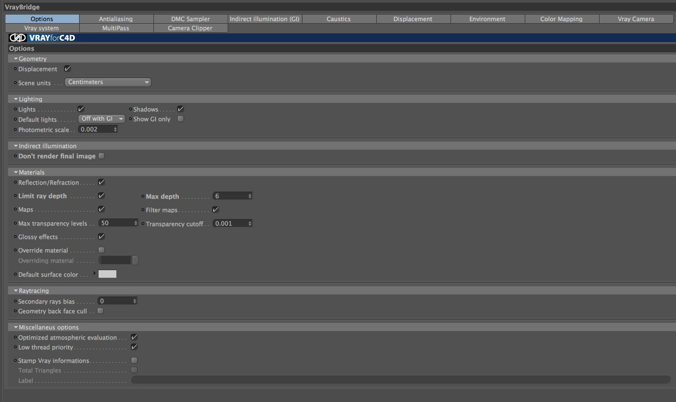Toggle the Maps checkbox
The height and width of the screenshot is (402, 676).
(101, 209)
